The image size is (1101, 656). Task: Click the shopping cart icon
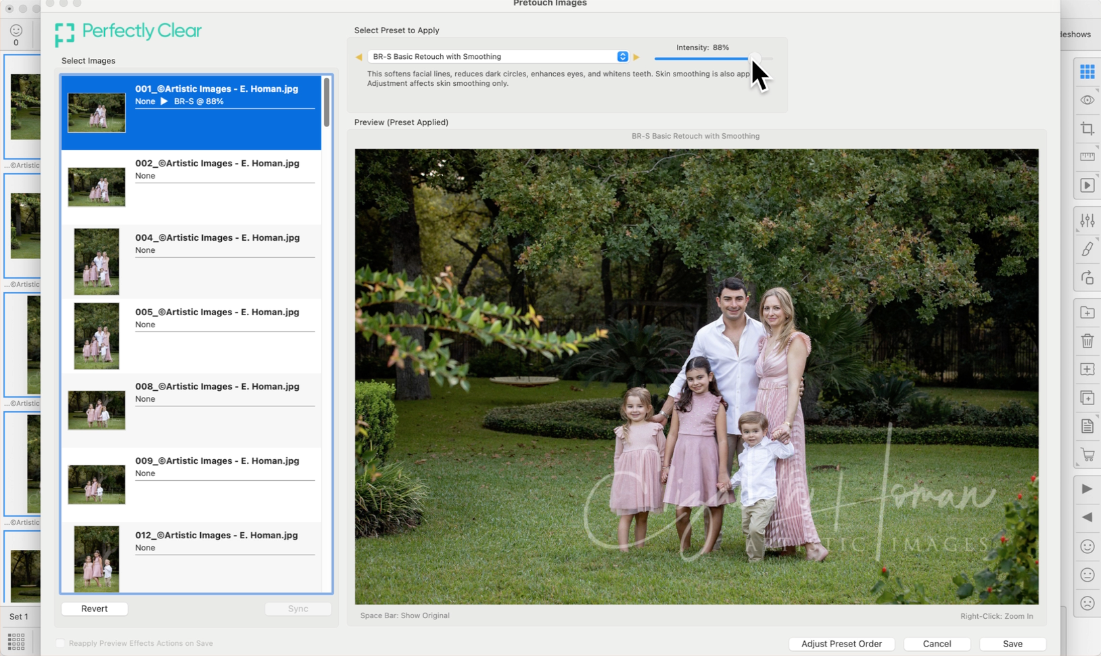click(x=1087, y=454)
